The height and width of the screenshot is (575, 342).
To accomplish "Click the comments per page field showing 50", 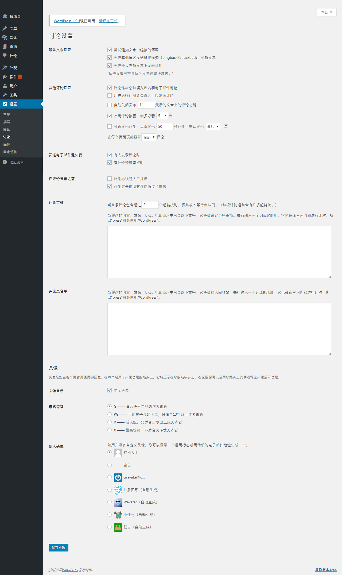I will (165, 126).
